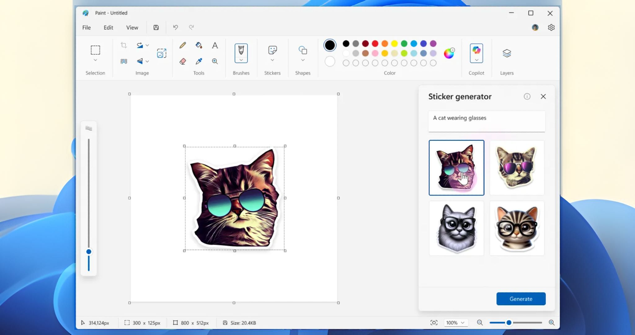
Task: Open the zoom level combo box
Action: click(456, 323)
